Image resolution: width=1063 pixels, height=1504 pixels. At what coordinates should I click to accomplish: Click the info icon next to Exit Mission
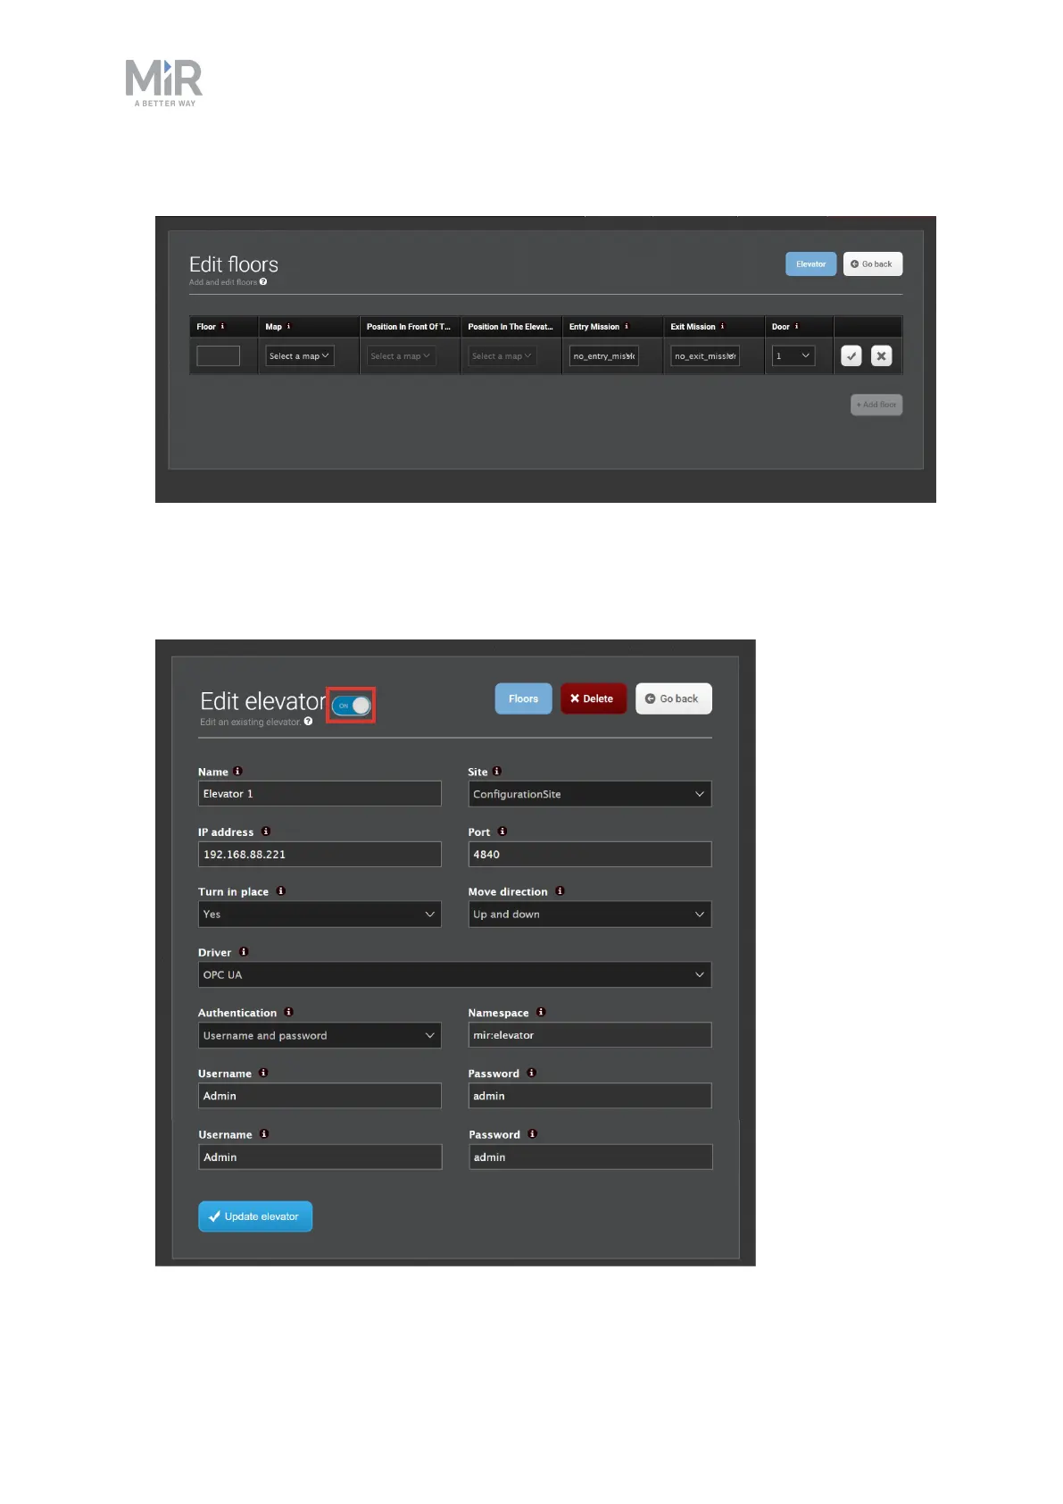tap(722, 326)
